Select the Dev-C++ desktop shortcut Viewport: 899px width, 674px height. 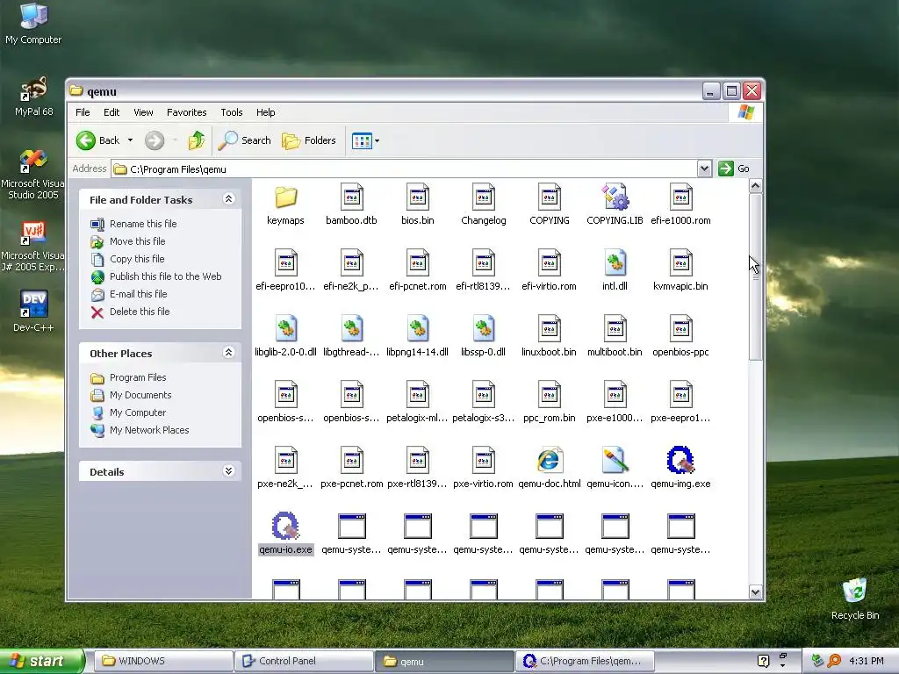(33, 312)
